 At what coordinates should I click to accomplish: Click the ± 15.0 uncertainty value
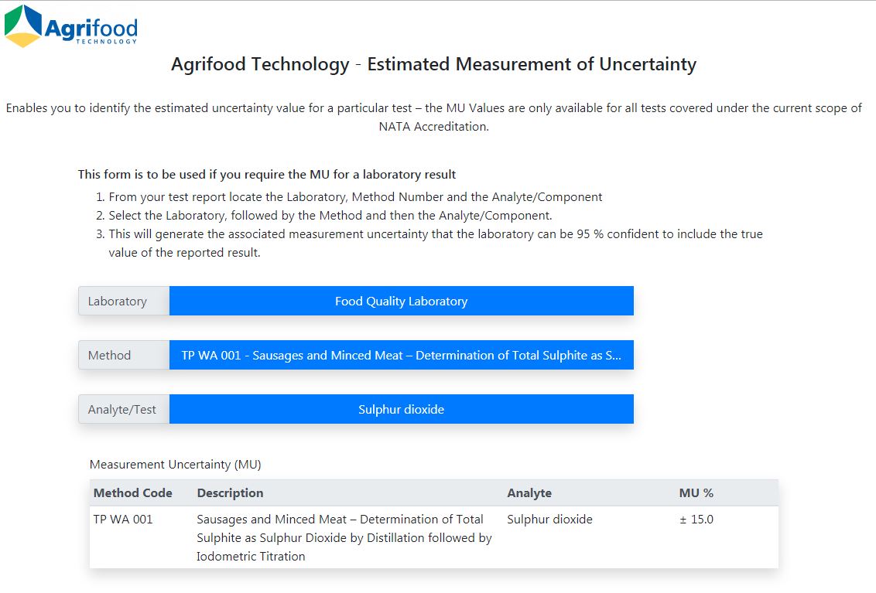696,520
